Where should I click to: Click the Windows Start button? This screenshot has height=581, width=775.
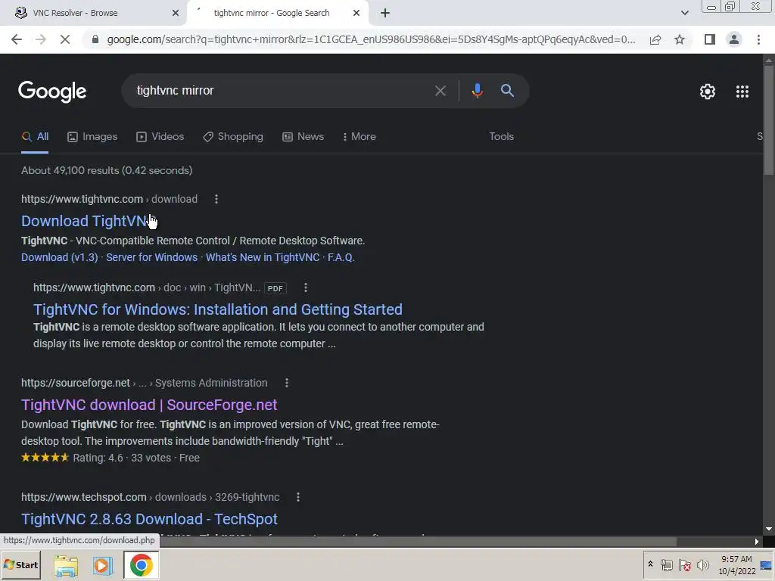click(20, 565)
